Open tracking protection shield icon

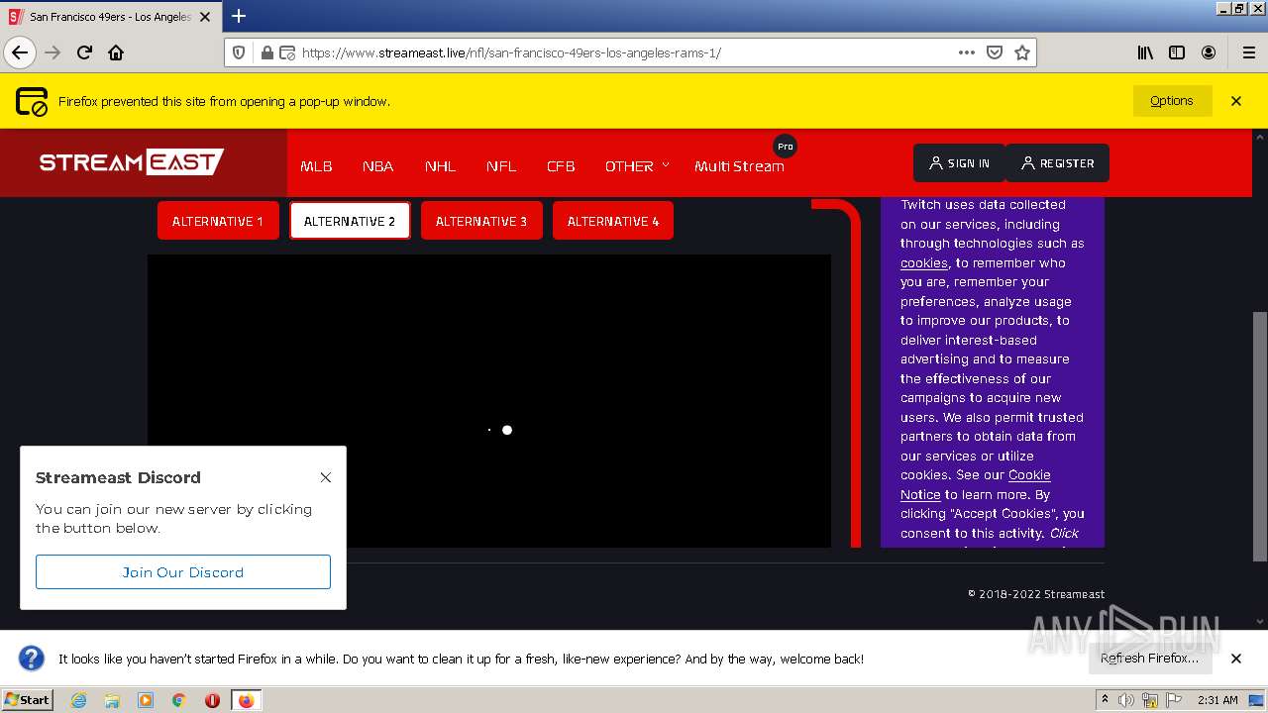point(239,52)
